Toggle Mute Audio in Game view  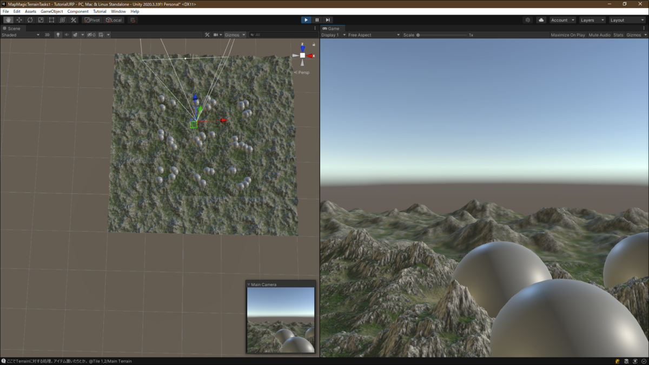pos(599,35)
